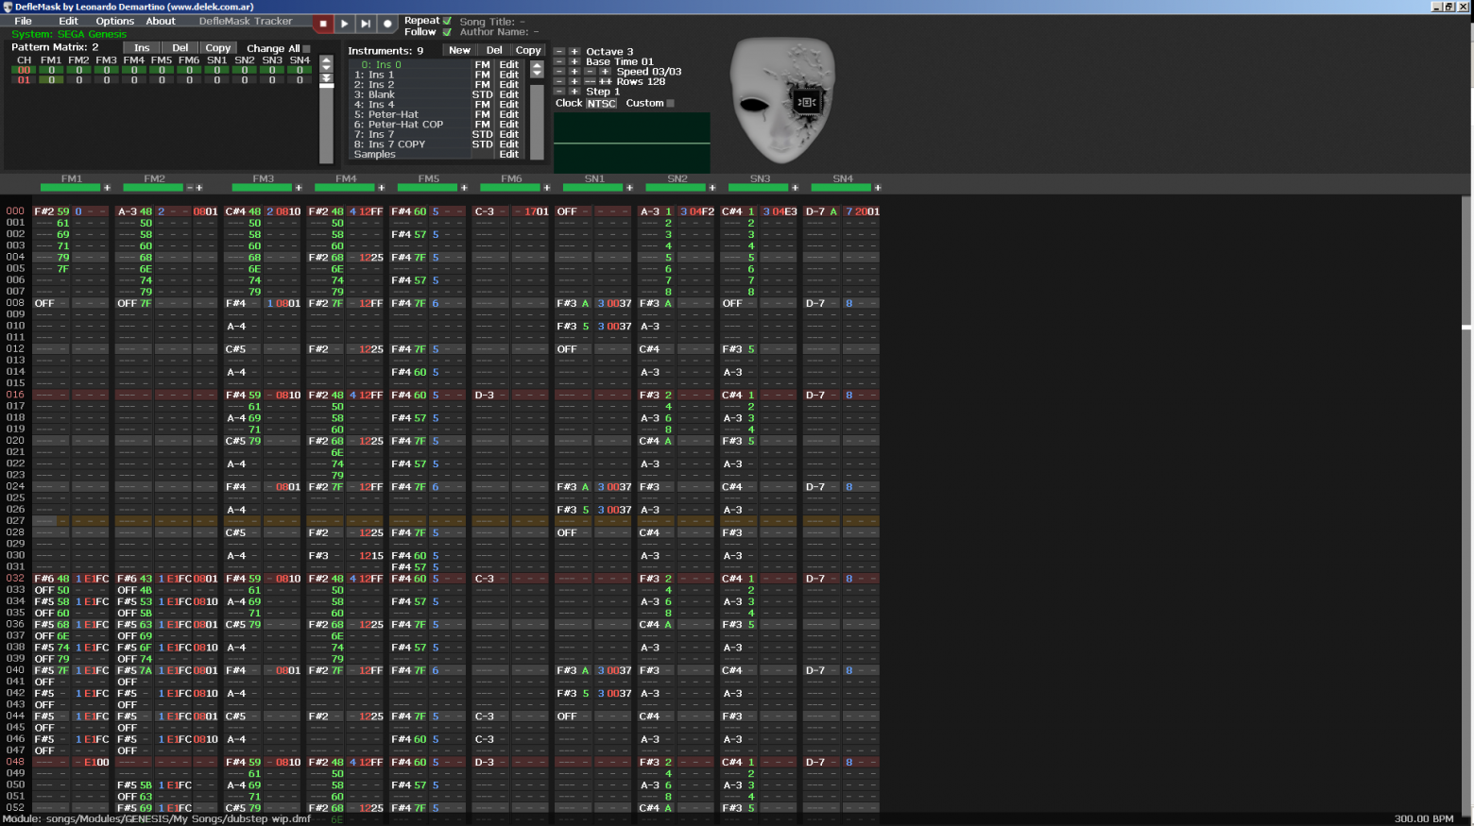Open the File menu
1474x826 pixels.
coord(23,21)
